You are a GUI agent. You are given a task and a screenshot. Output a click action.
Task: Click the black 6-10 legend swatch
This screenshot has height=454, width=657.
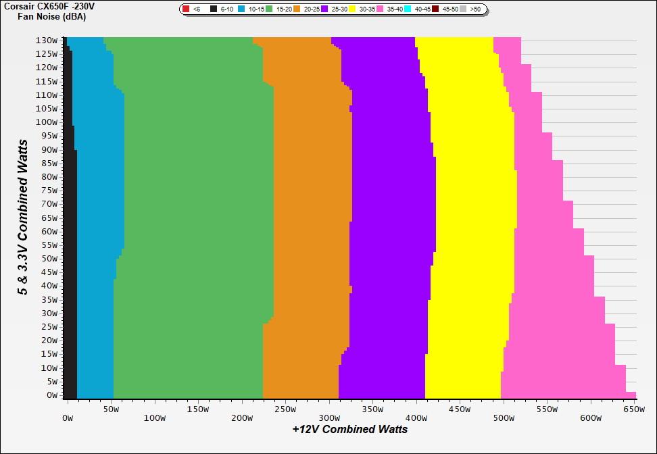click(x=214, y=9)
